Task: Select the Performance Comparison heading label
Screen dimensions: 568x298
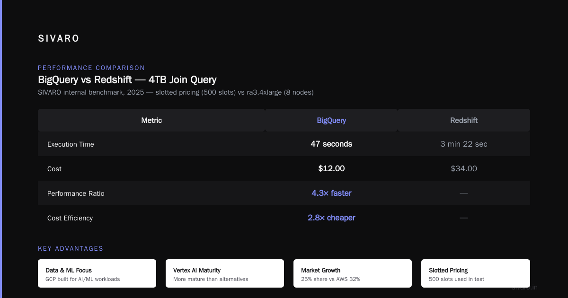Action: coord(91,68)
